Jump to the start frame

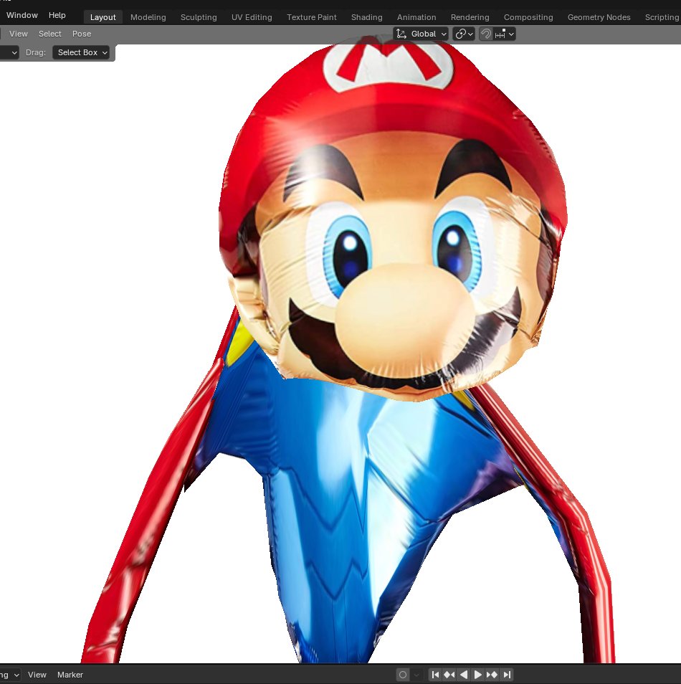[x=435, y=675]
